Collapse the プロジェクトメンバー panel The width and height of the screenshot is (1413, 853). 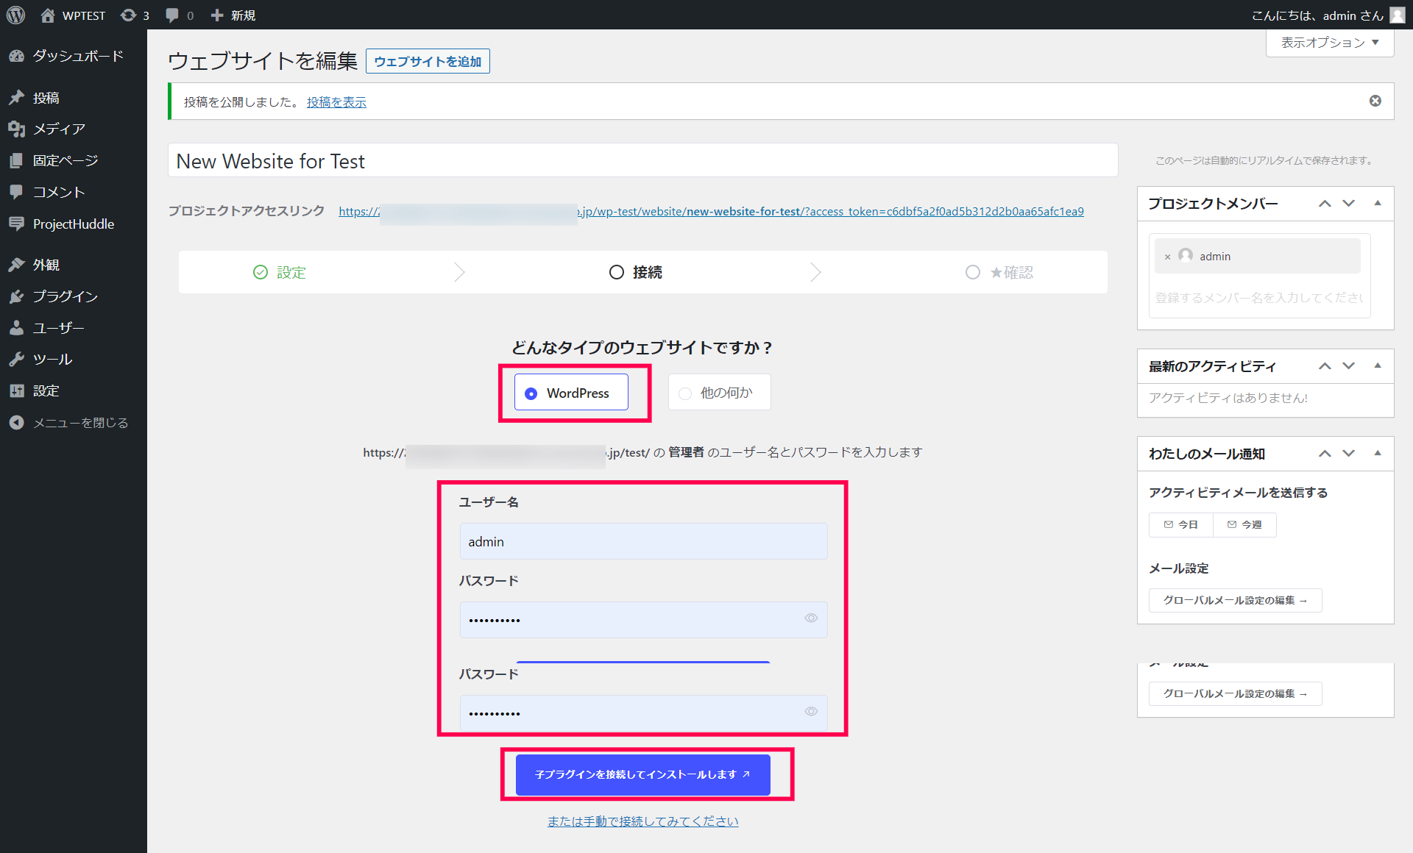coord(1378,204)
